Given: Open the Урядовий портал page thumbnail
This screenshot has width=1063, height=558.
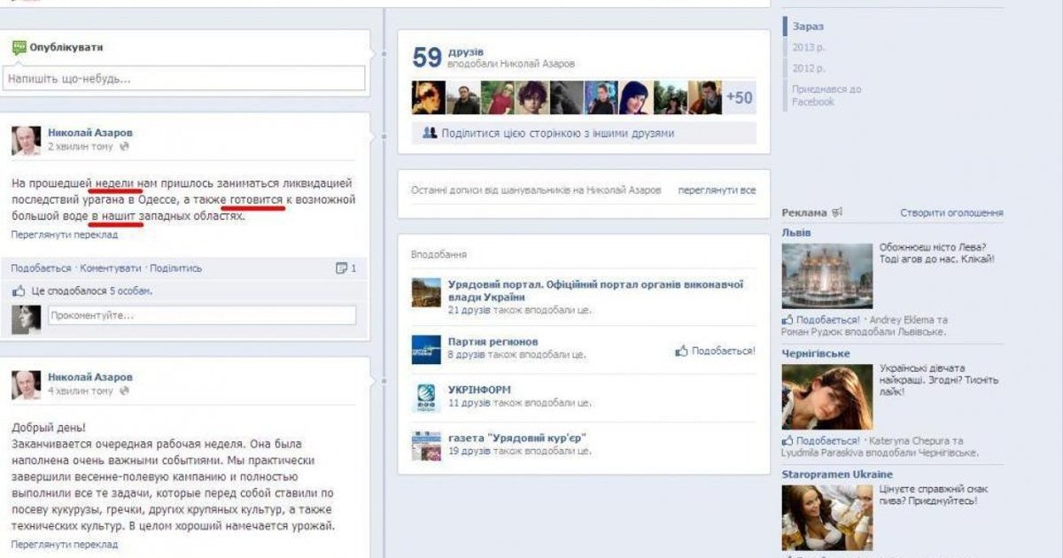Looking at the screenshot, I should [x=426, y=292].
